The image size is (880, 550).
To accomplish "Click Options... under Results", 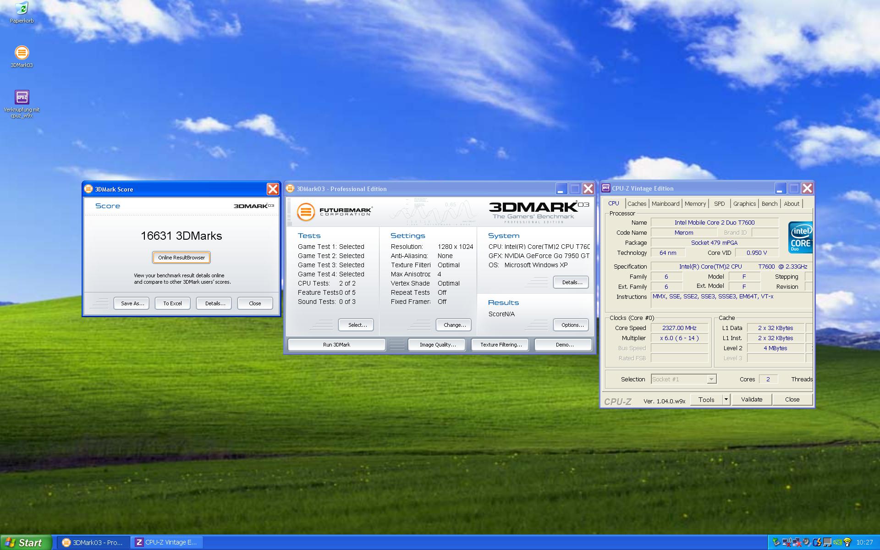I will click(x=571, y=325).
